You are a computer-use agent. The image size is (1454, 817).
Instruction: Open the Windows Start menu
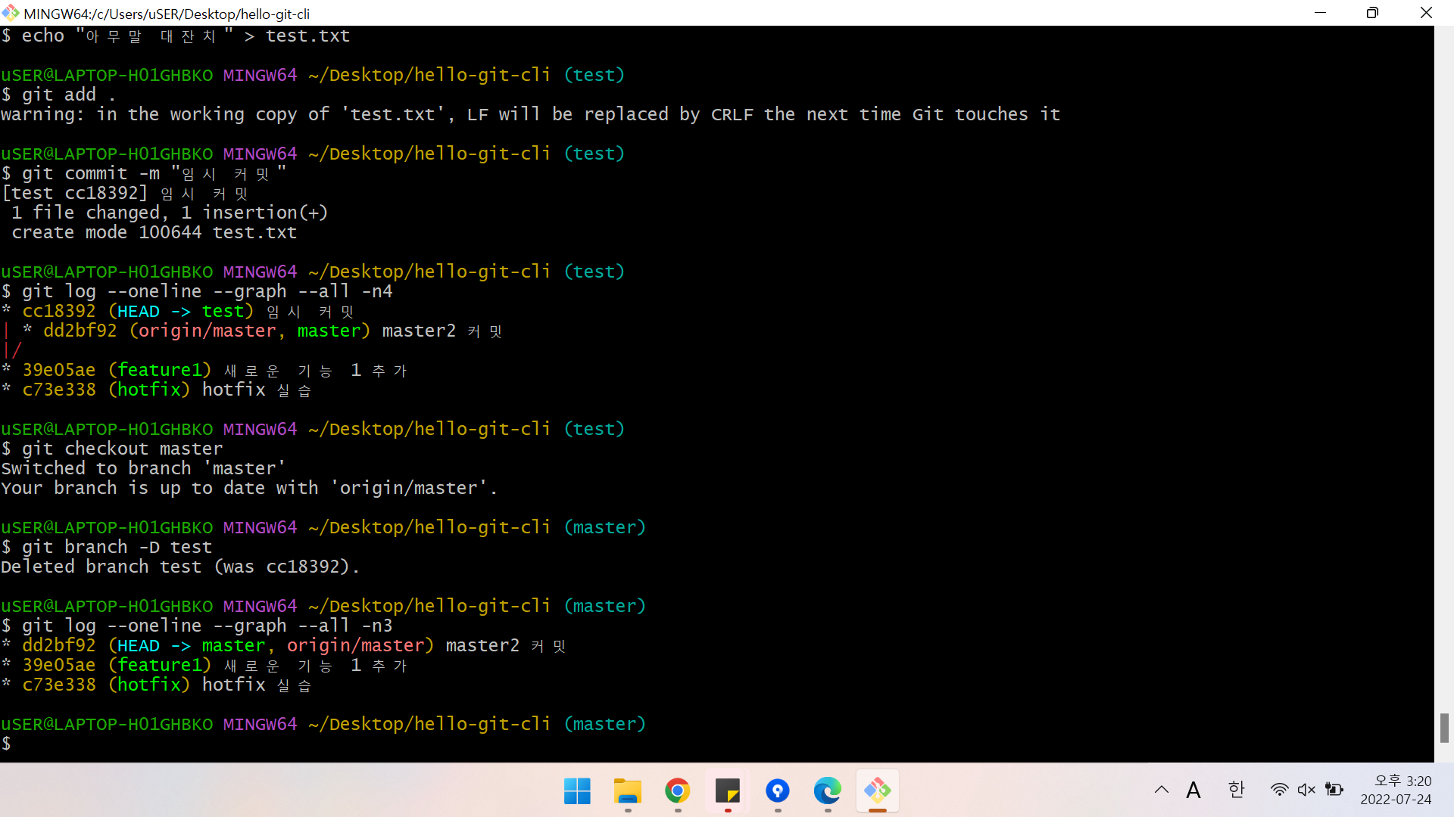[577, 791]
